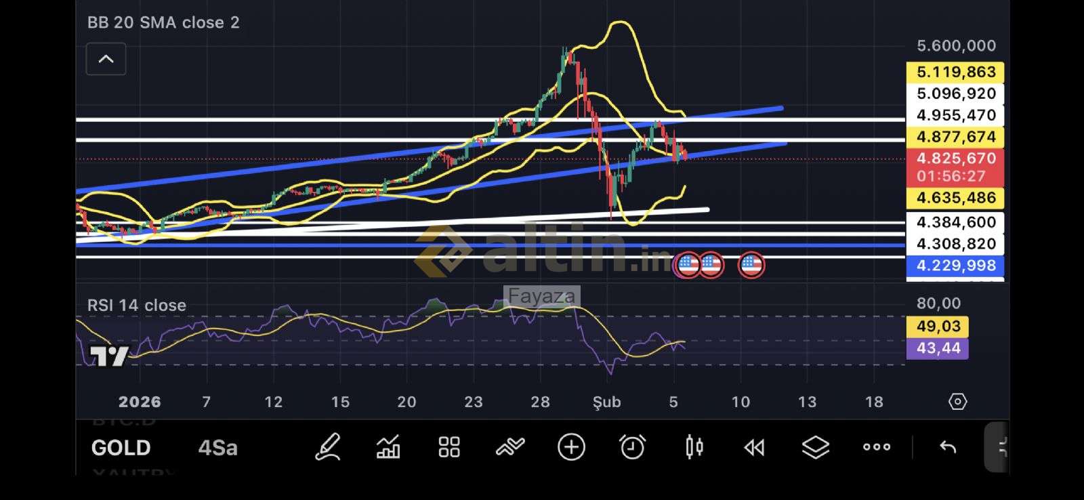Tap the plus circle add icon
Screen dimensions: 1084x500
pos(571,448)
